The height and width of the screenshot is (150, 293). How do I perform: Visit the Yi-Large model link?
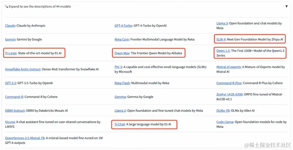[x=11, y=53]
